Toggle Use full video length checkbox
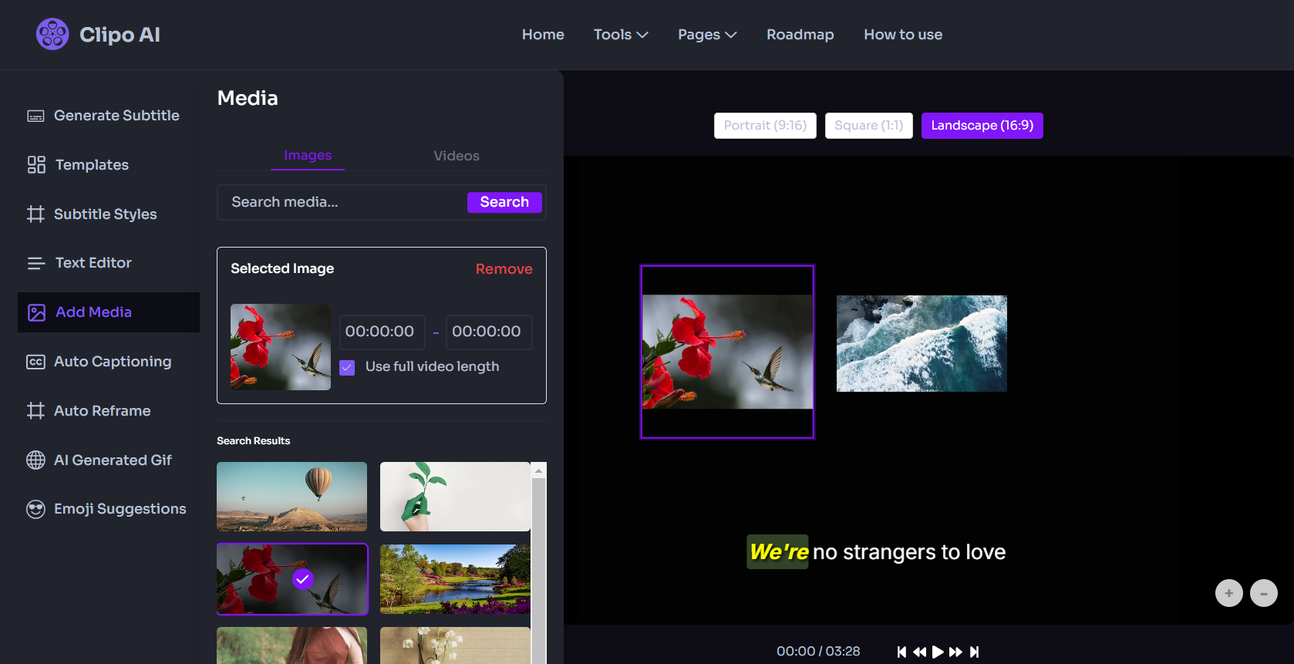The height and width of the screenshot is (664, 1294). coord(347,367)
